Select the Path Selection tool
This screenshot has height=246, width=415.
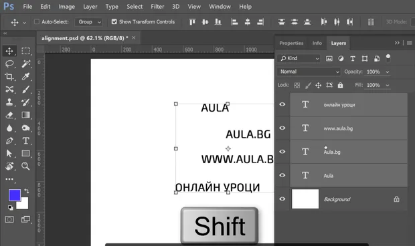coord(9,153)
